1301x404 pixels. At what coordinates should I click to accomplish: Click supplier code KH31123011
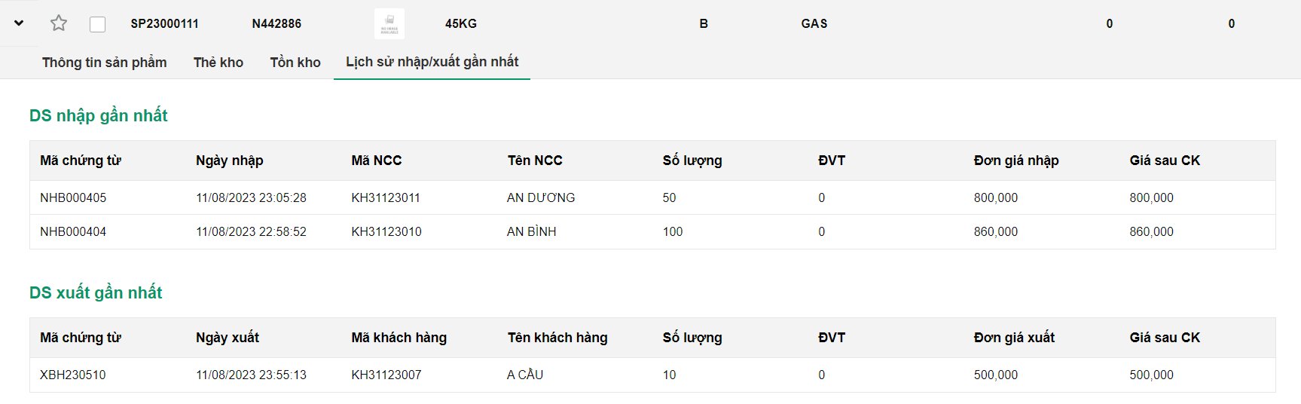386,197
